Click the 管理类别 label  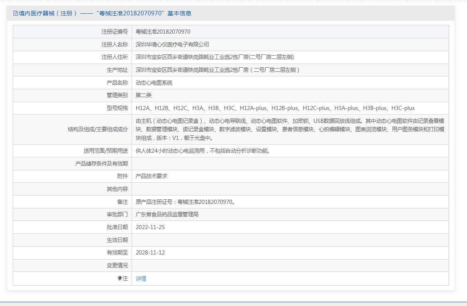(x=117, y=95)
